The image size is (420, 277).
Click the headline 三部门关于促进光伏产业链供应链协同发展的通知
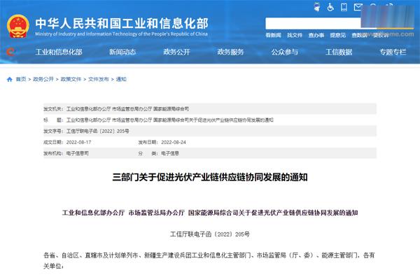210,177
